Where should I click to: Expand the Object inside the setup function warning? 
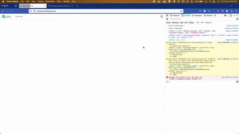point(169,48)
